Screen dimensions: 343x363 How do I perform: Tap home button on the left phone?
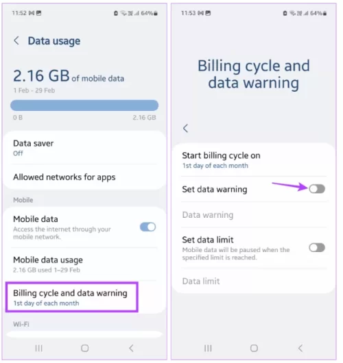(x=85, y=348)
